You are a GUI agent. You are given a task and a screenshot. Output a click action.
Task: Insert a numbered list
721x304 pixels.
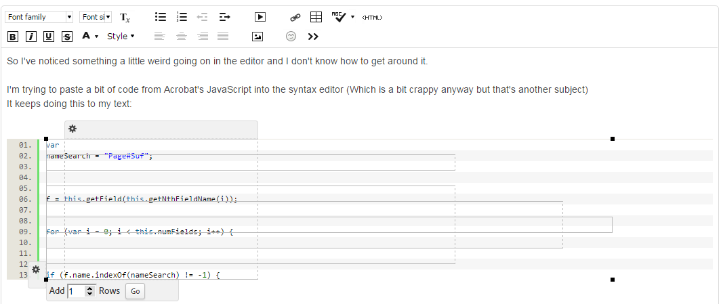pos(182,17)
